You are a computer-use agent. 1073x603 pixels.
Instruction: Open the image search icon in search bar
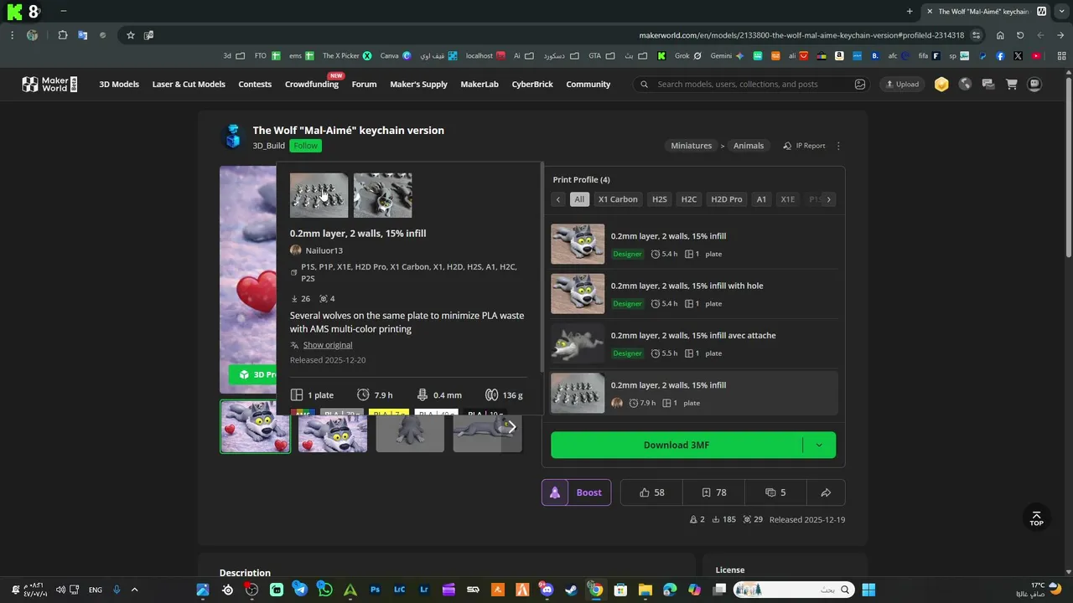click(860, 84)
